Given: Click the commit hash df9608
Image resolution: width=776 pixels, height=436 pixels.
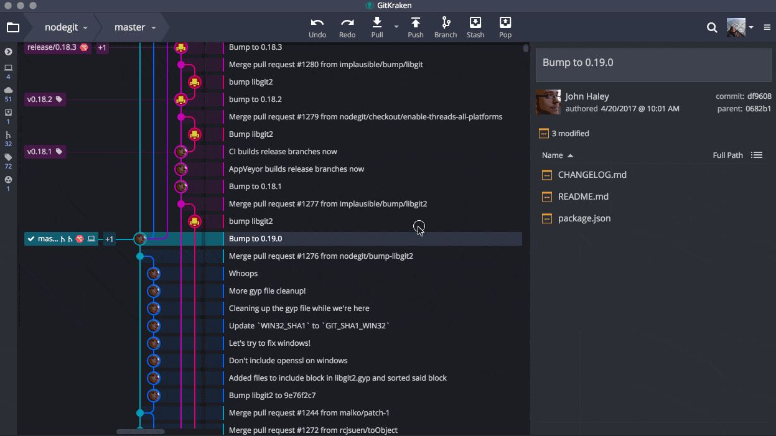Looking at the screenshot, I should coord(759,96).
